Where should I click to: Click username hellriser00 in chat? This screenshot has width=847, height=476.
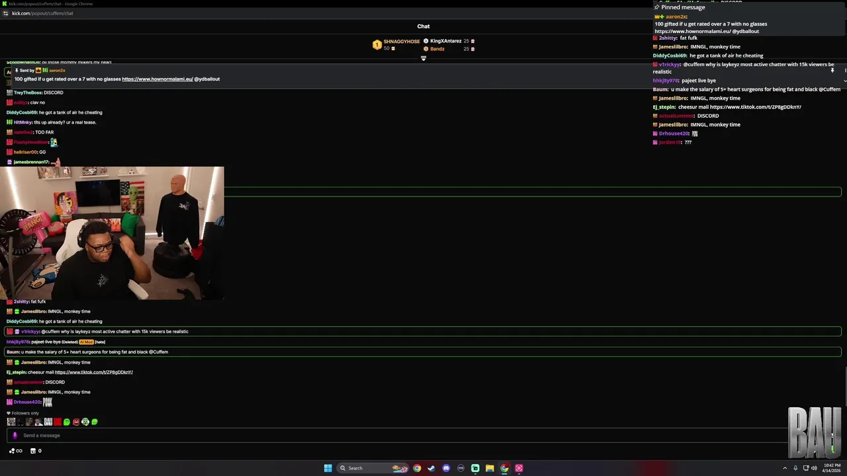(25, 152)
